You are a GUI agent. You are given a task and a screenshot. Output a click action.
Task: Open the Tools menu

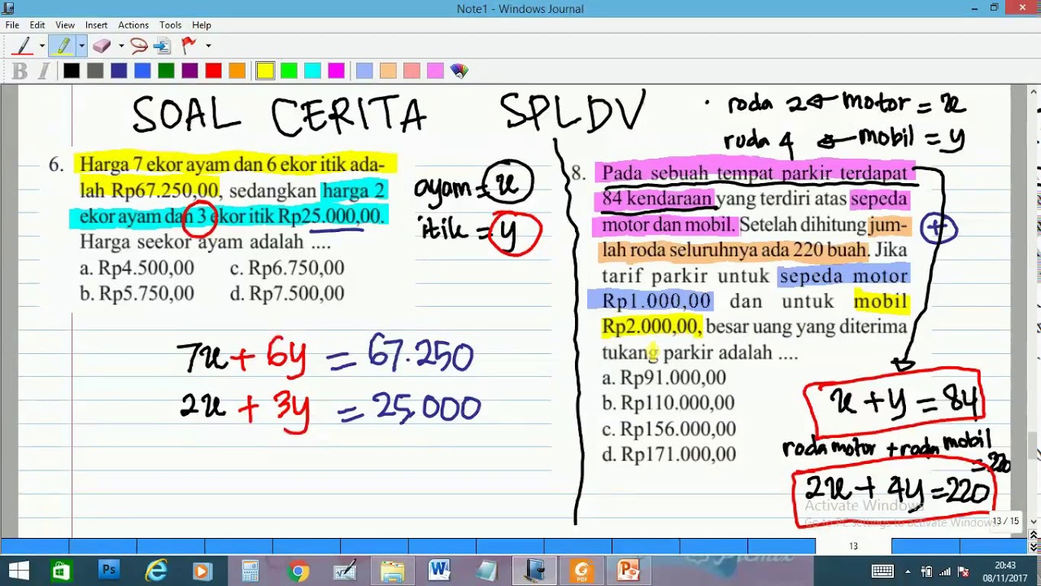171,25
